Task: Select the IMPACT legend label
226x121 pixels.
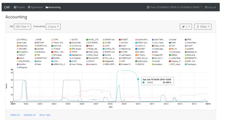Action: coord(22,55)
